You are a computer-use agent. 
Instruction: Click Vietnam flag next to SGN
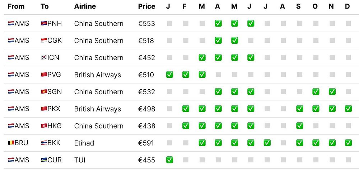coord(44,92)
